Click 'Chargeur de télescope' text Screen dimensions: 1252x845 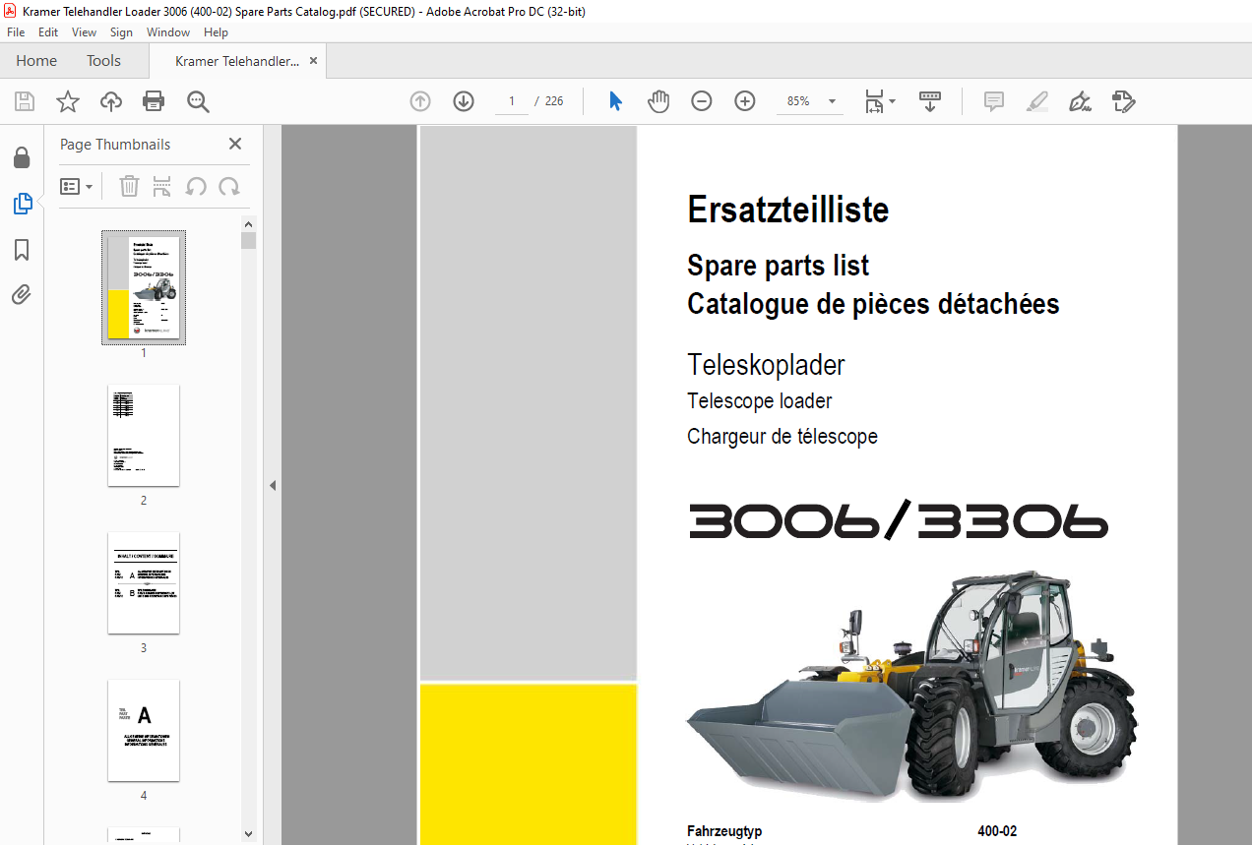pos(782,436)
